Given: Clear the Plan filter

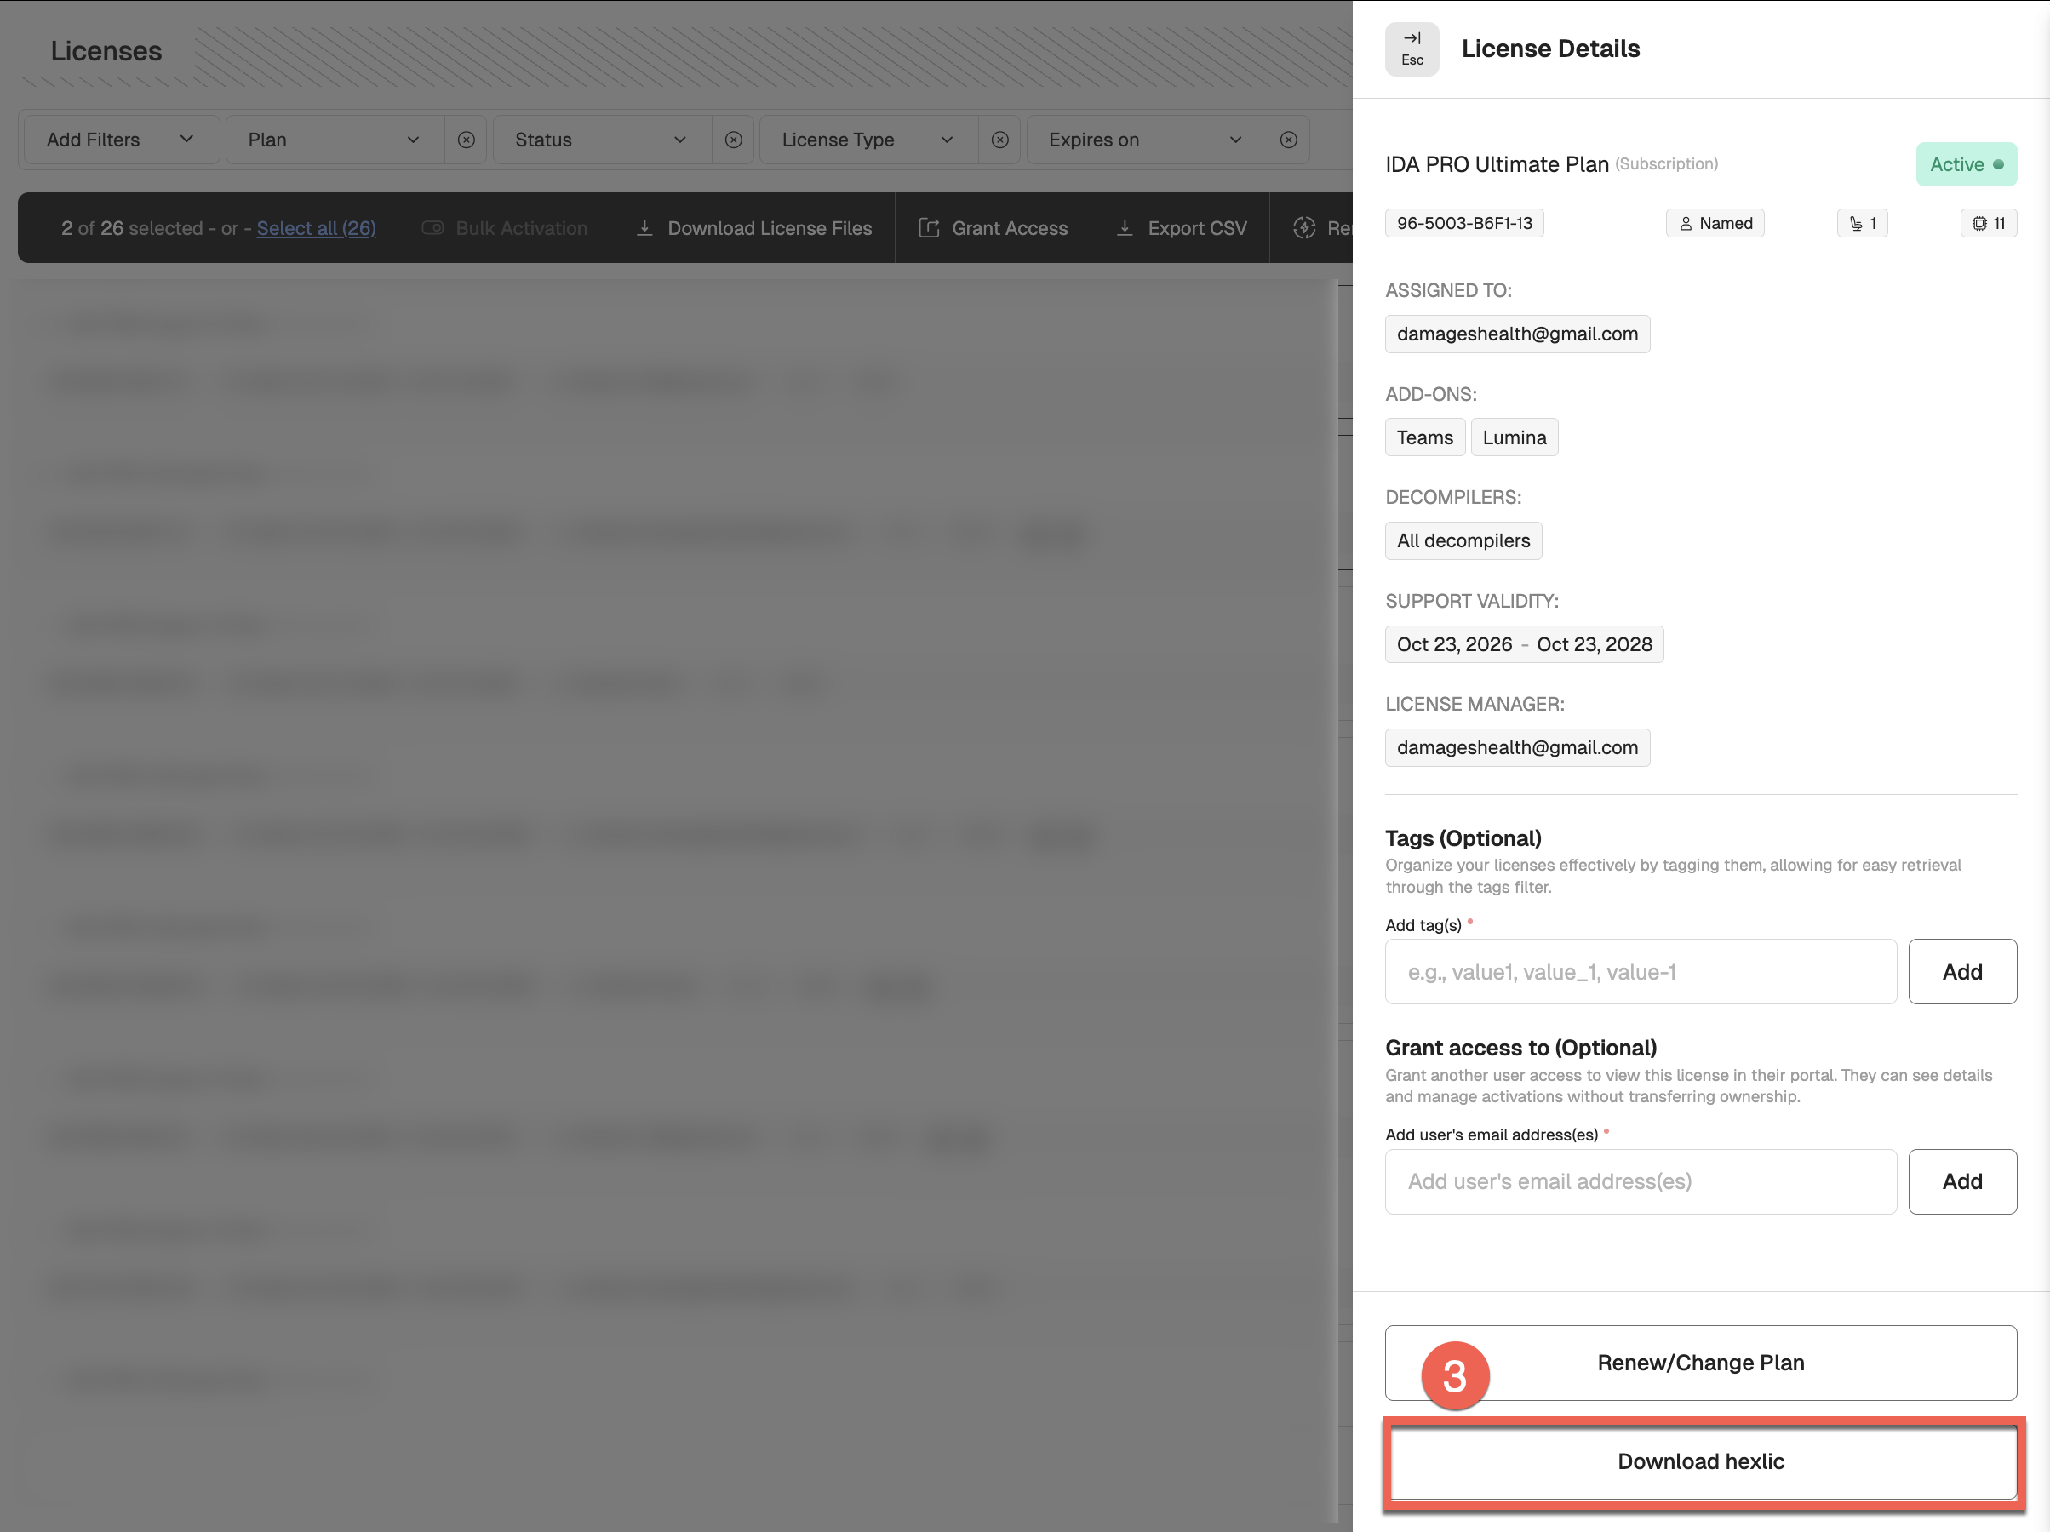Looking at the screenshot, I should click(x=467, y=140).
